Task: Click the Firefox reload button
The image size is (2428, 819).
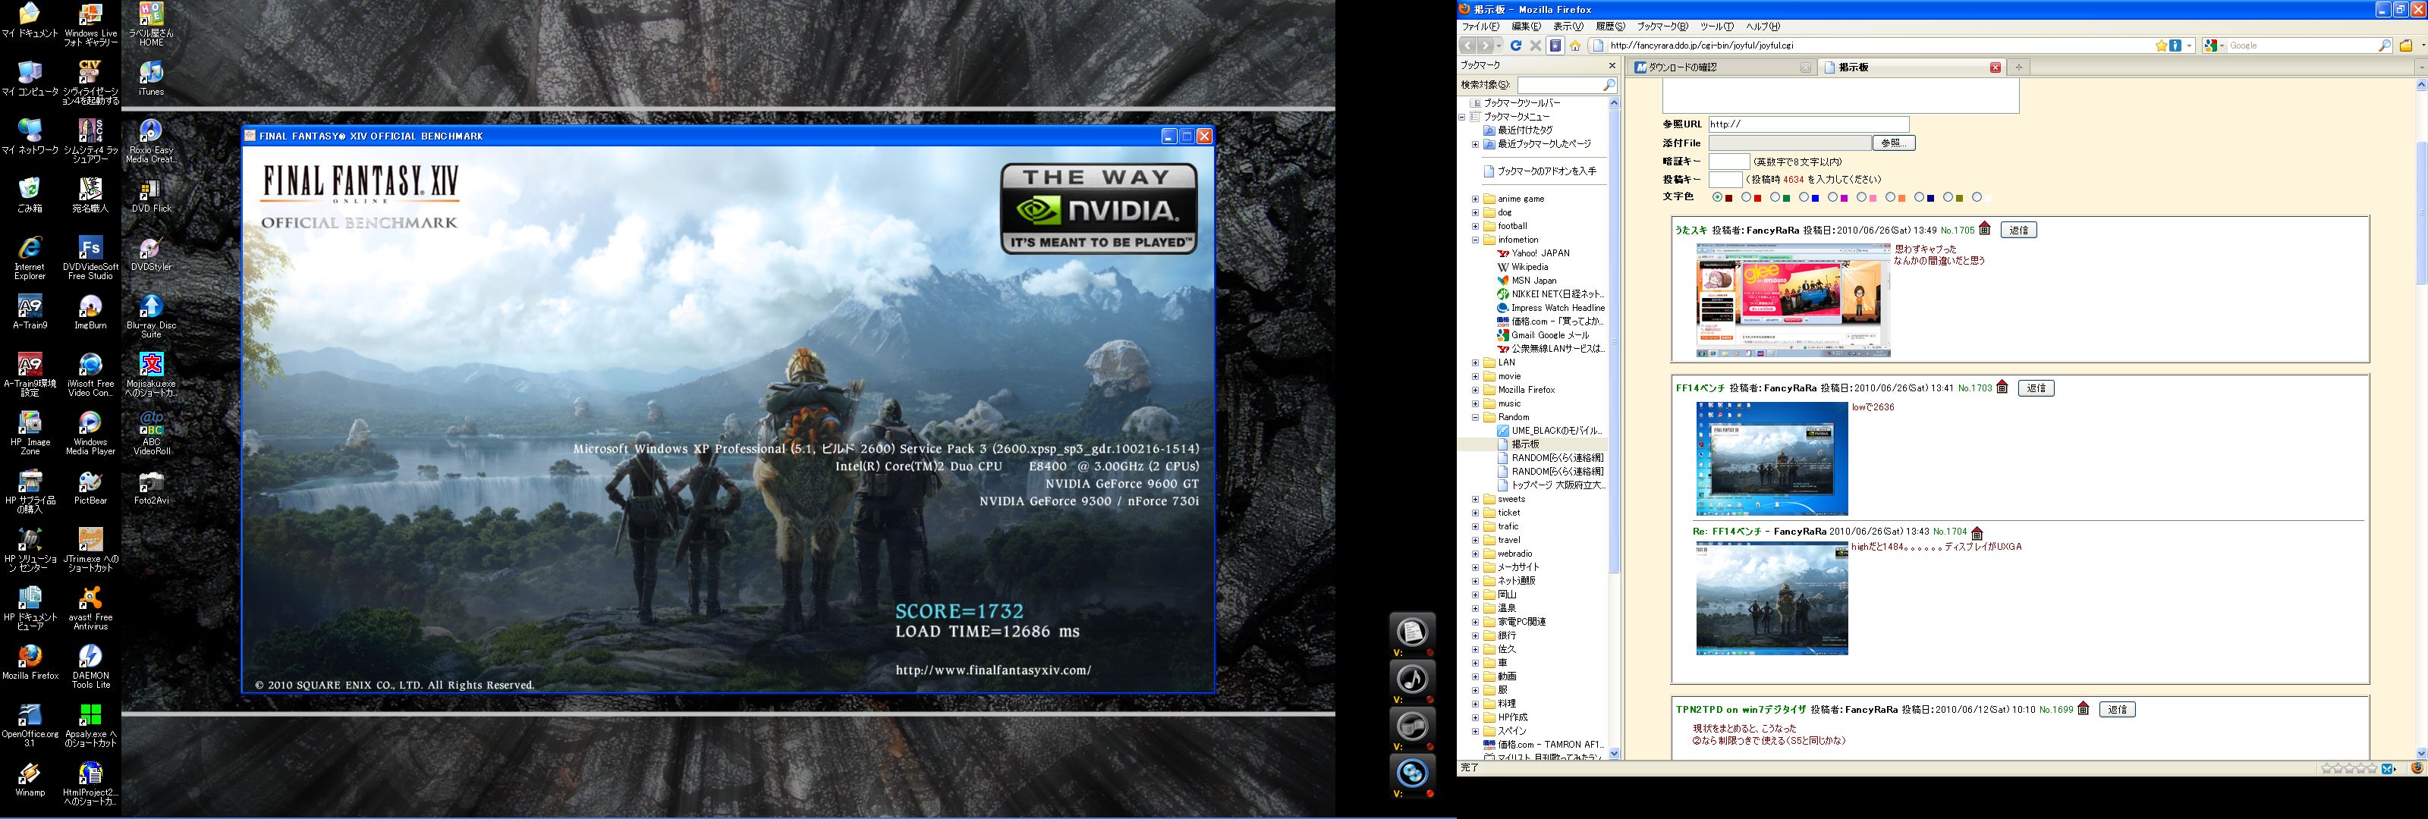Action: click(x=1516, y=45)
